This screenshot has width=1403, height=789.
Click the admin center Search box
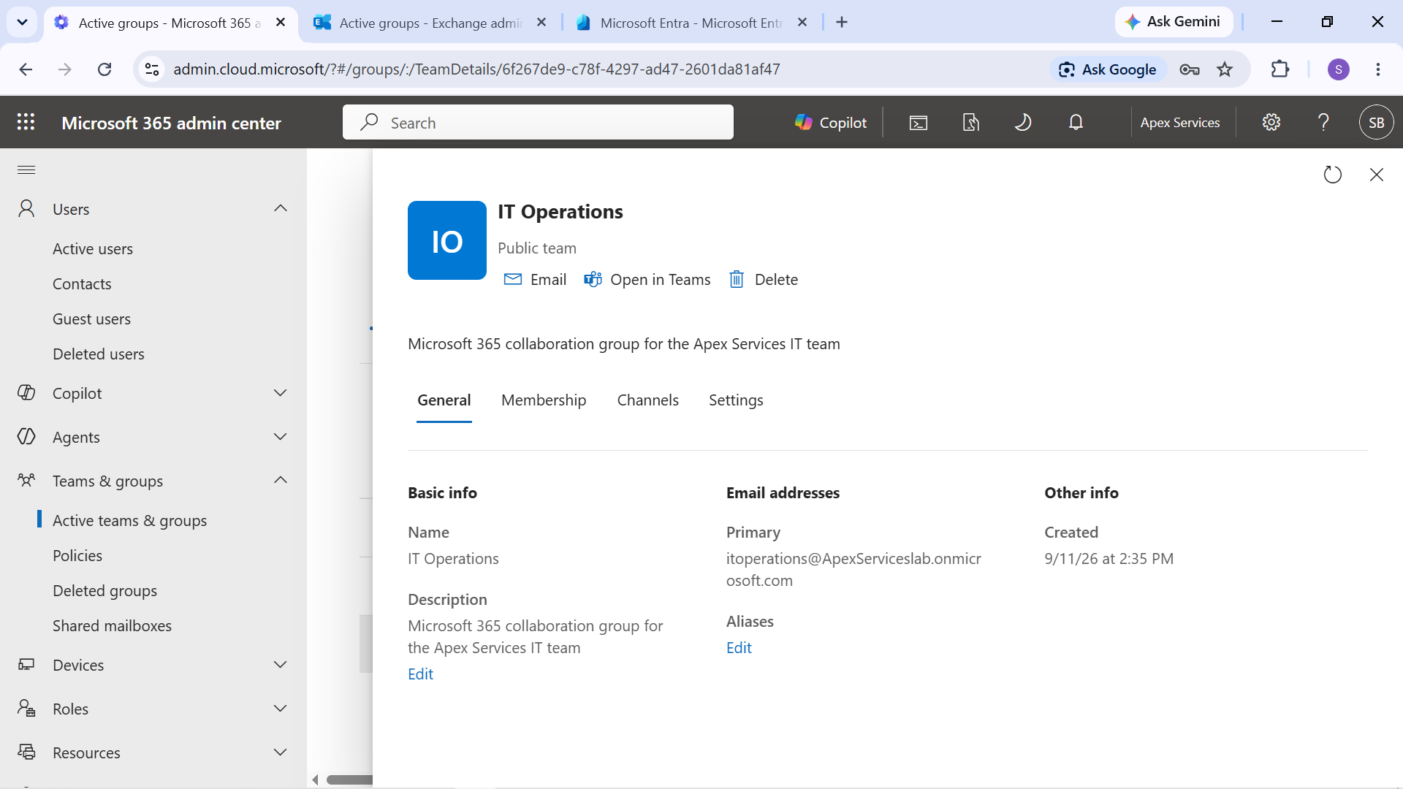[x=538, y=123]
